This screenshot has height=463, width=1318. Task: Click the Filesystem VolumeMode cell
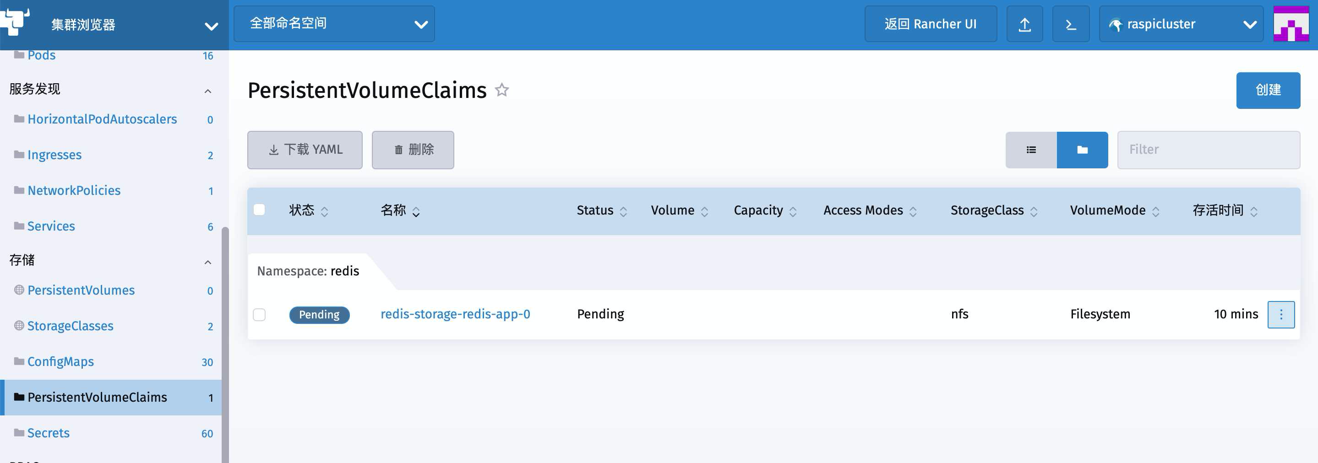pyautogui.click(x=1100, y=314)
